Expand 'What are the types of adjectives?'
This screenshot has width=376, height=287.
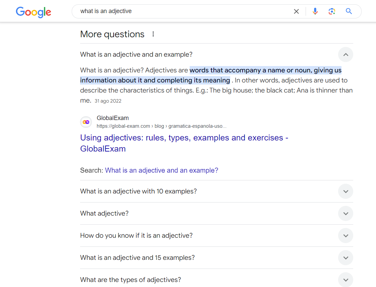pos(346,280)
